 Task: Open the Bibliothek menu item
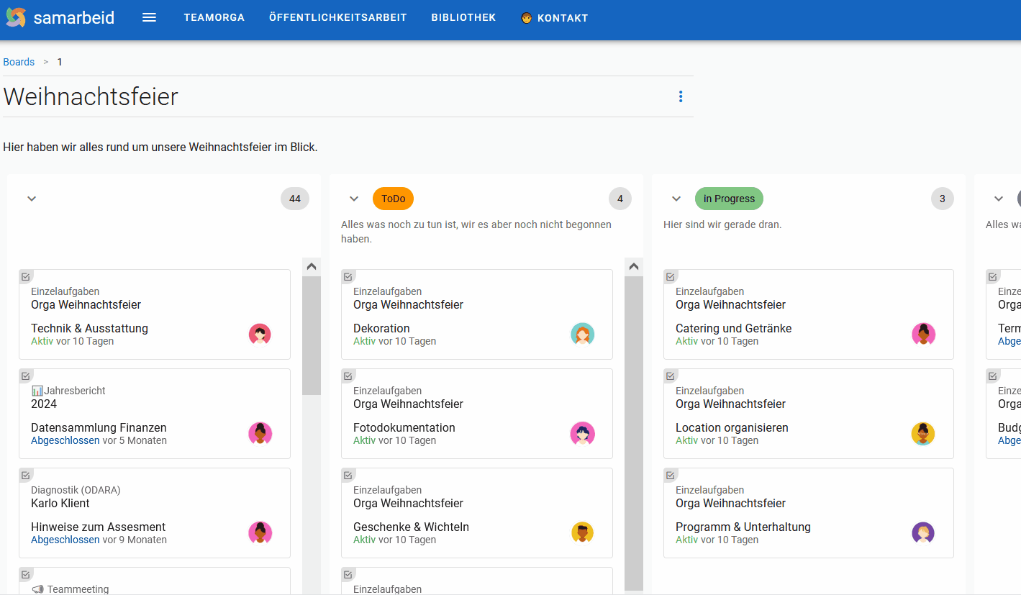coord(463,18)
